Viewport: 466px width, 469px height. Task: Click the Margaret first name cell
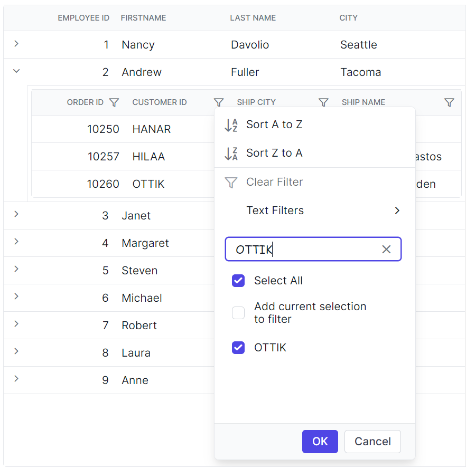[x=145, y=243]
